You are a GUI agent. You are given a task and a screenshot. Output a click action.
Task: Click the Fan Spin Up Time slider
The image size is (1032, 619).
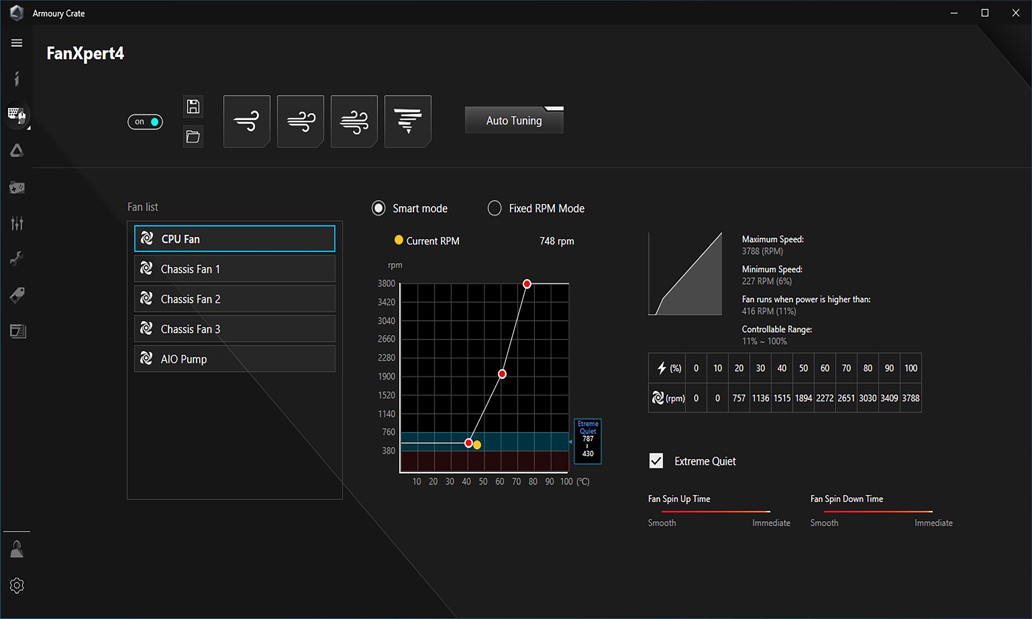coord(716,511)
